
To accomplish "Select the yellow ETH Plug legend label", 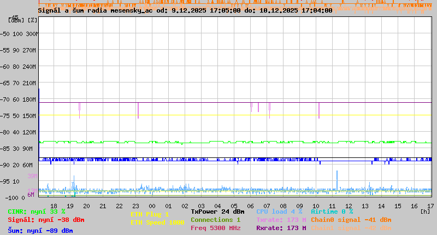I will tap(150, 214).
